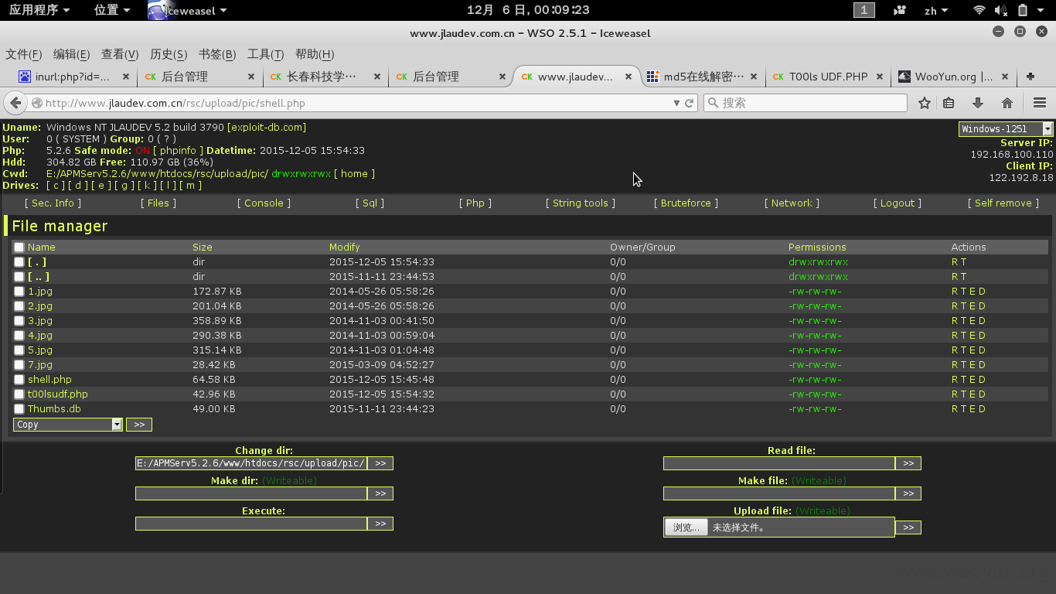Focus the 搜索 search box

(x=805, y=103)
